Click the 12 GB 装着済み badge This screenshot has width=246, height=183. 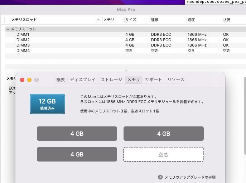point(47,104)
